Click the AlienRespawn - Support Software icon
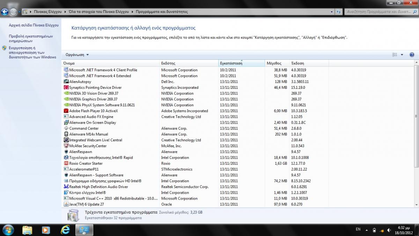419x236 pixels. [66, 175]
